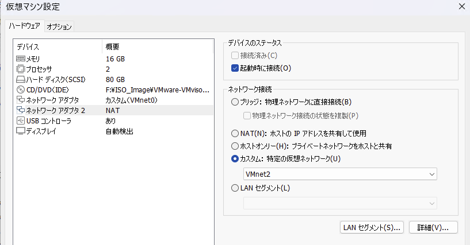
Task: Select the メモリ row label
Action: click(33, 59)
